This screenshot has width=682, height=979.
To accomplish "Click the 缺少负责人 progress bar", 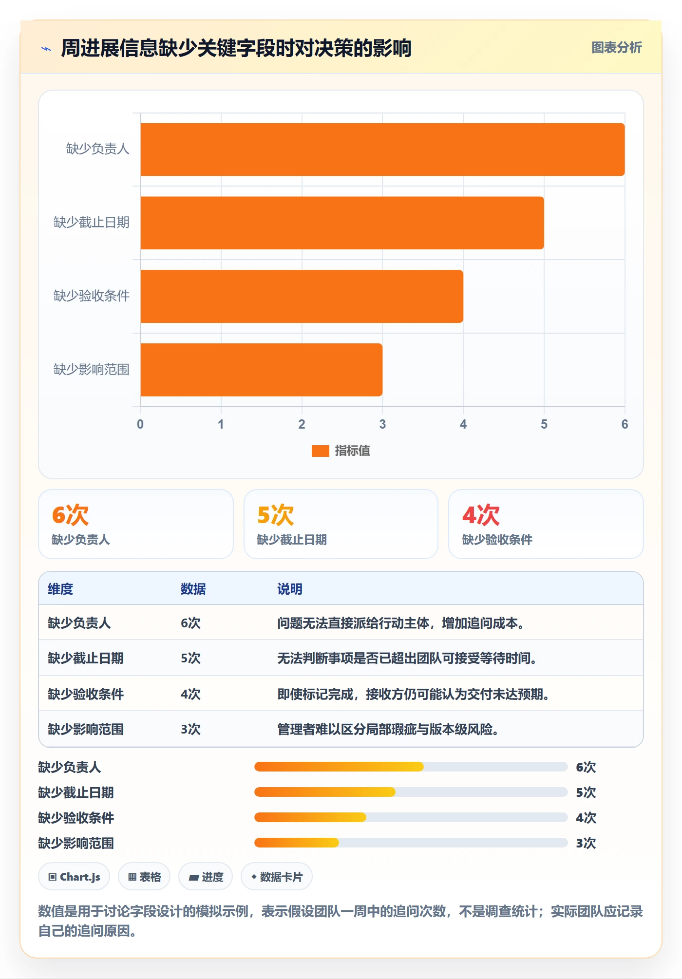I will coord(411,767).
